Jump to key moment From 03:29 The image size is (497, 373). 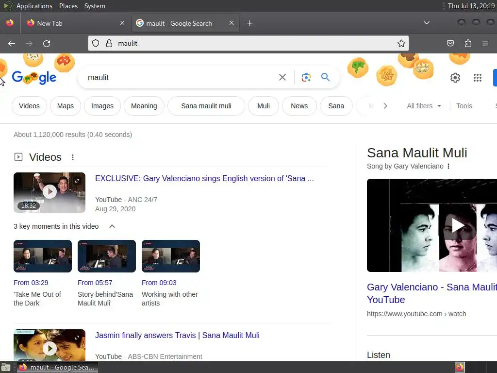31,283
